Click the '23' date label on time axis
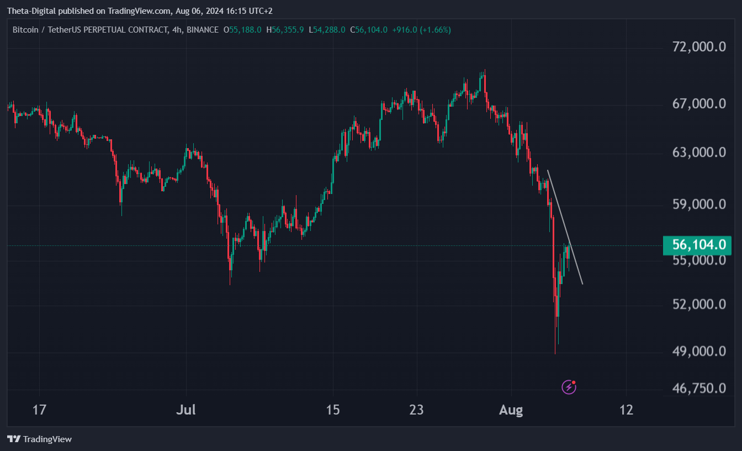The height and width of the screenshot is (451, 742). coord(416,410)
